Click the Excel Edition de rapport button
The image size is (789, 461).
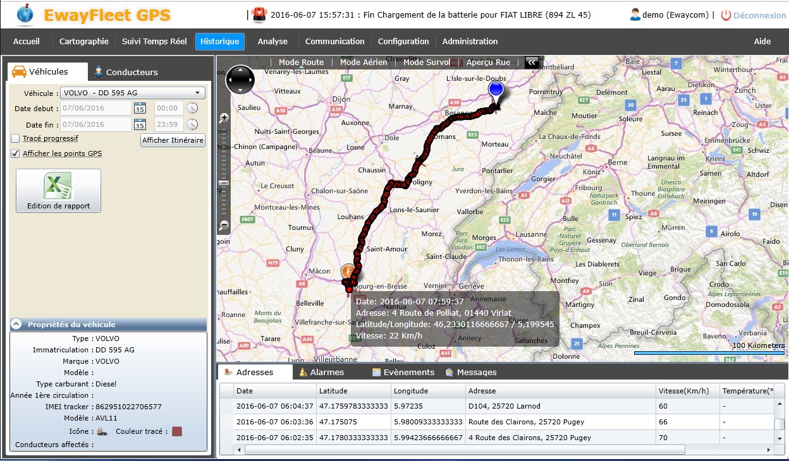pyautogui.click(x=58, y=191)
